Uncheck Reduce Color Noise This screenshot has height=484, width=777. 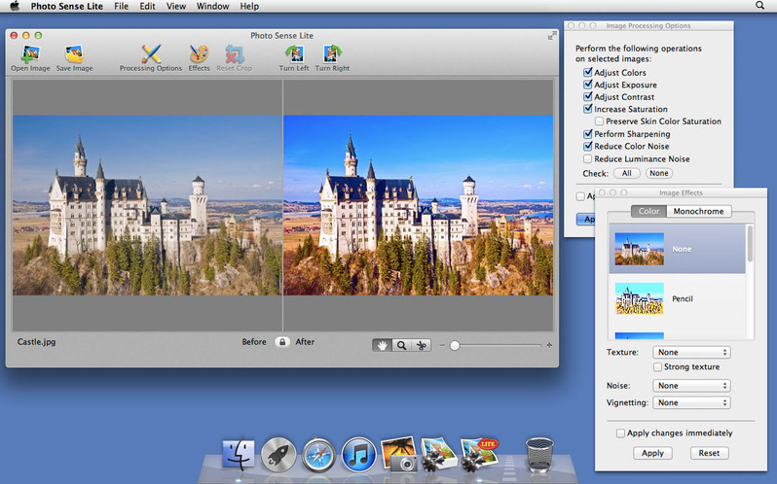(x=588, y=147)
